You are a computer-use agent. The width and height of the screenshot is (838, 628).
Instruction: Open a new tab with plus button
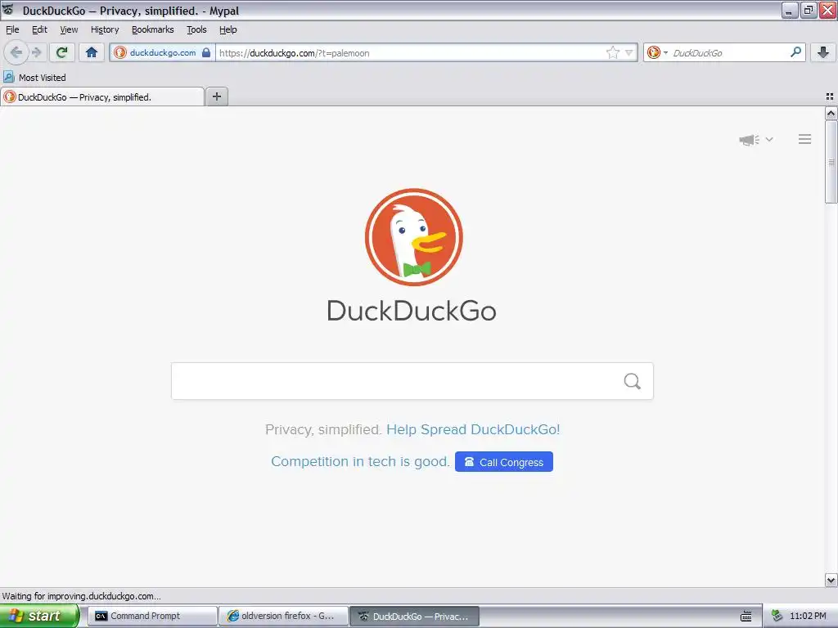217,96
